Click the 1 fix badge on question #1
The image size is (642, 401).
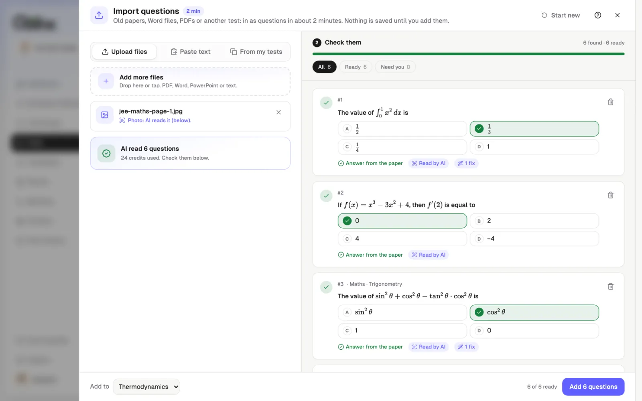pos(466,163)
